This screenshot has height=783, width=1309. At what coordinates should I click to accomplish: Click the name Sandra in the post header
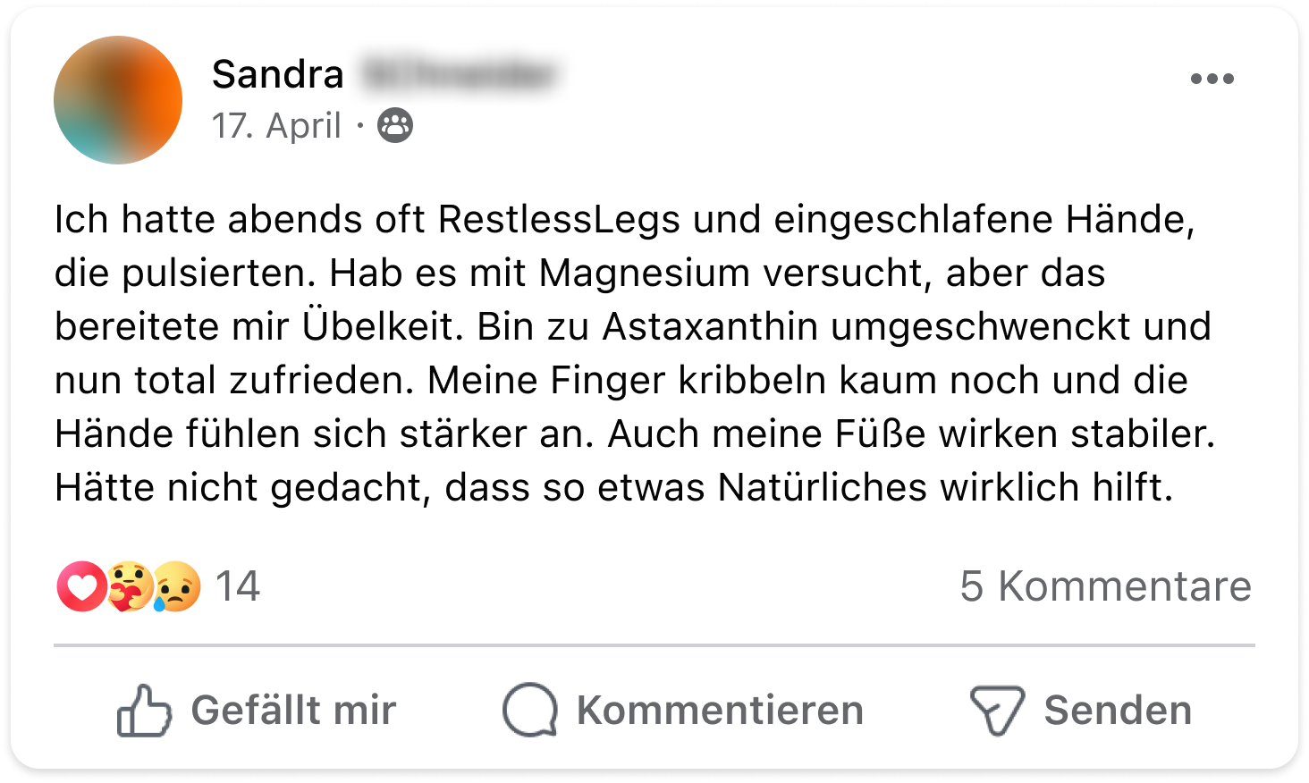[277, 74]
